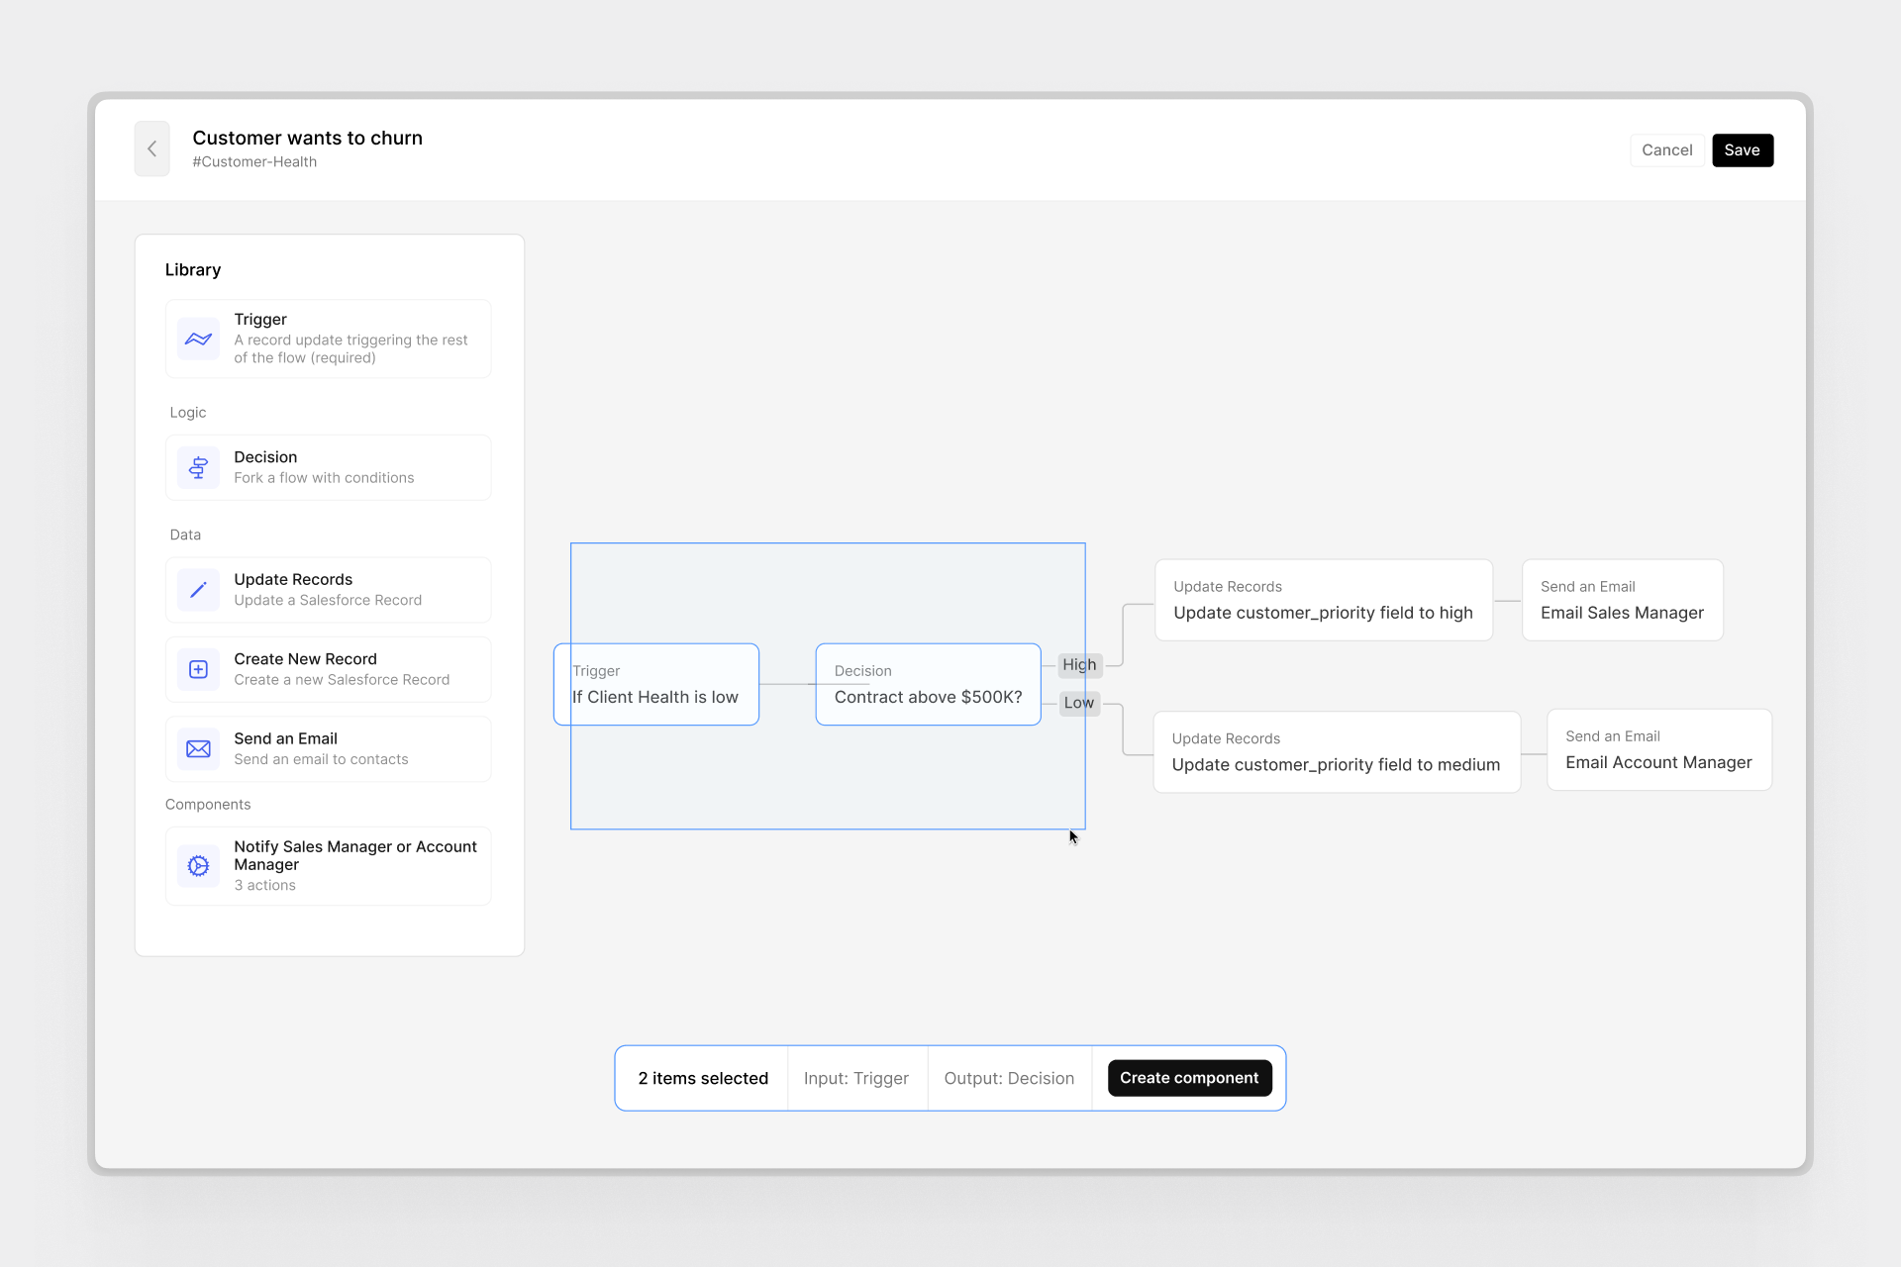Click the Save button in the header
Screen dimensions: 1901x1267
pos(1742,149)
